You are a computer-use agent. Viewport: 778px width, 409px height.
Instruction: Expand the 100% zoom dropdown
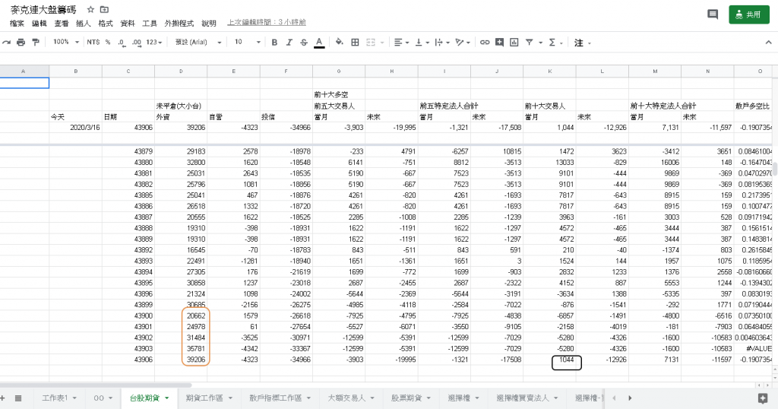click(65, 43)
